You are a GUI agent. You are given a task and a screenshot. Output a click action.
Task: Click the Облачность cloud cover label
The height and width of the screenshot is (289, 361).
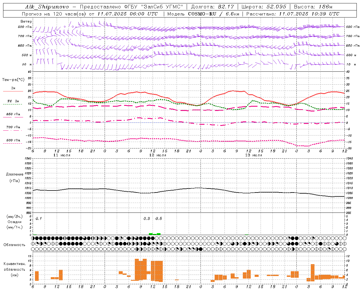(x=14, y=245)
